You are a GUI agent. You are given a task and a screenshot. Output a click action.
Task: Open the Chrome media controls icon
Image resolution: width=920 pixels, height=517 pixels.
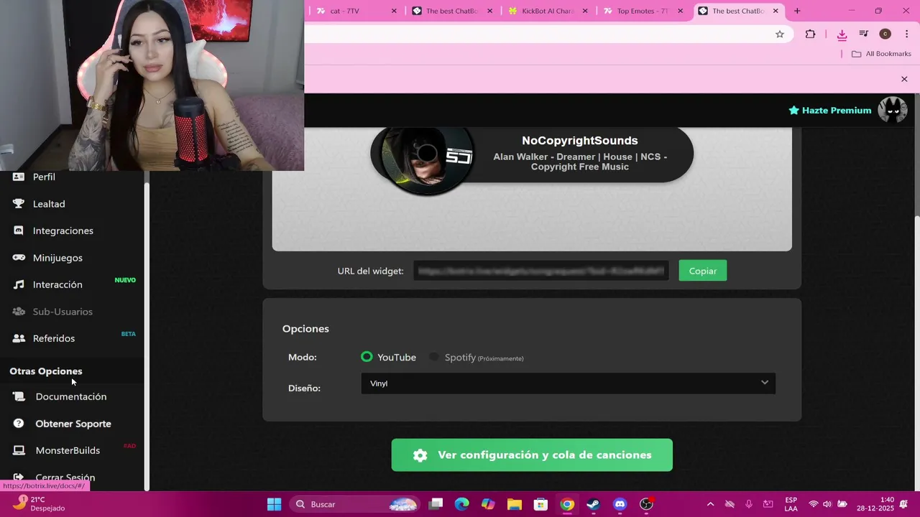click(x=864, y=34)
